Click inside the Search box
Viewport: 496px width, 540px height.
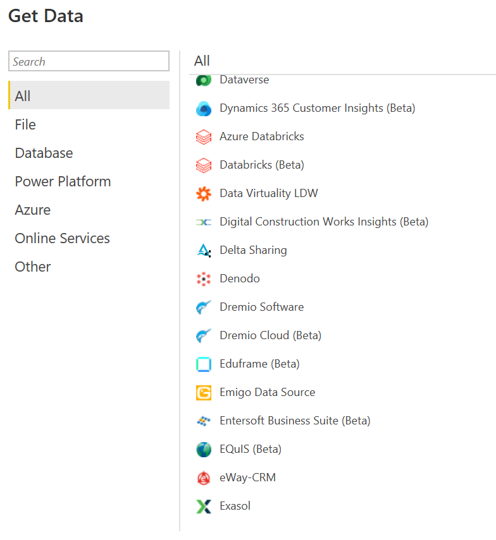click(89, 61)
